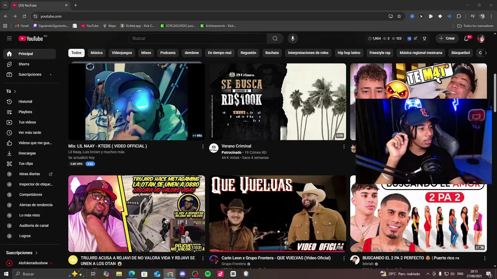Open the Chrome tab search dropdown
Viewport: 497px width, 279px height.
tap(5, 5)
